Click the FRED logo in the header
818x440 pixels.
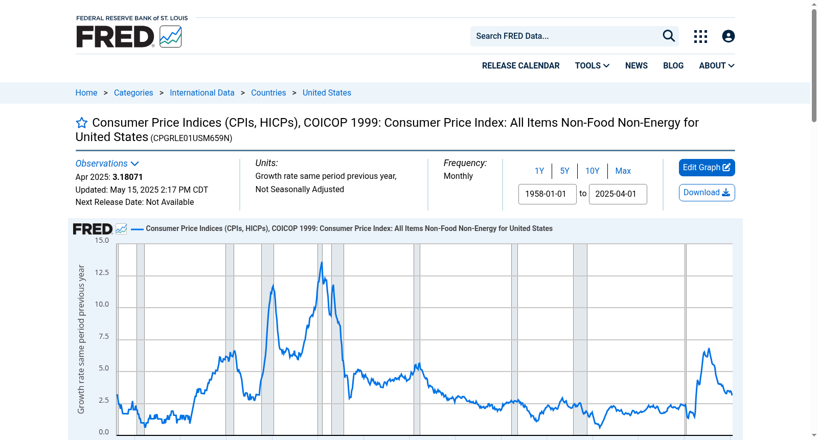click(x=116, y=37)
